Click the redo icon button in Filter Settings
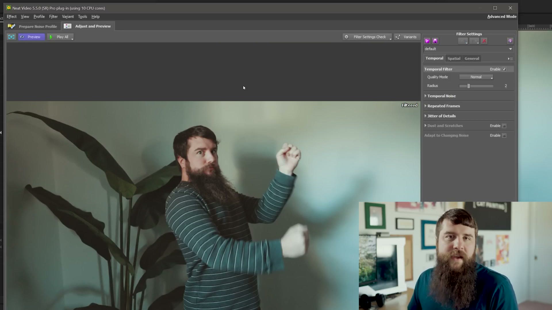This screenshot has height=310, width=552. tap(474, 41)
